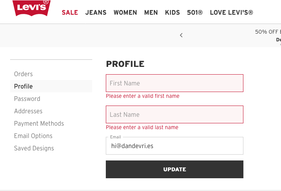Screen dimensions: 281x191
Task: Go to Orders in the account sidebar
Action: [x=23, y=74]
